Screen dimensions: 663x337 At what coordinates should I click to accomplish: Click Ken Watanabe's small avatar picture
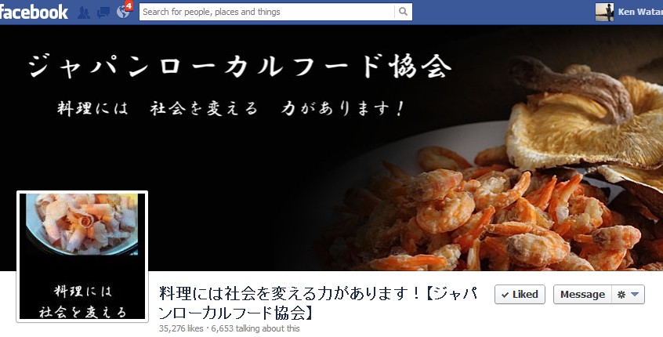click(604, 12)
